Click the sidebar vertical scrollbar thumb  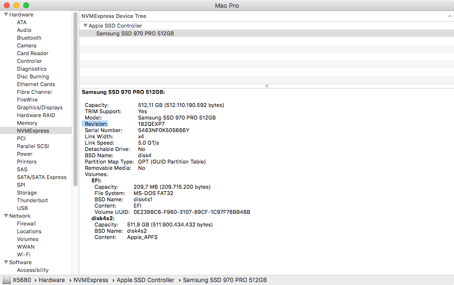[76, 99]
